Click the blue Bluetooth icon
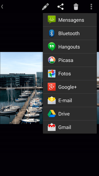 point(52,33)
